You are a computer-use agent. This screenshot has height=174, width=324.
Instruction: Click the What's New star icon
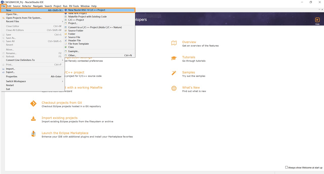174,88
